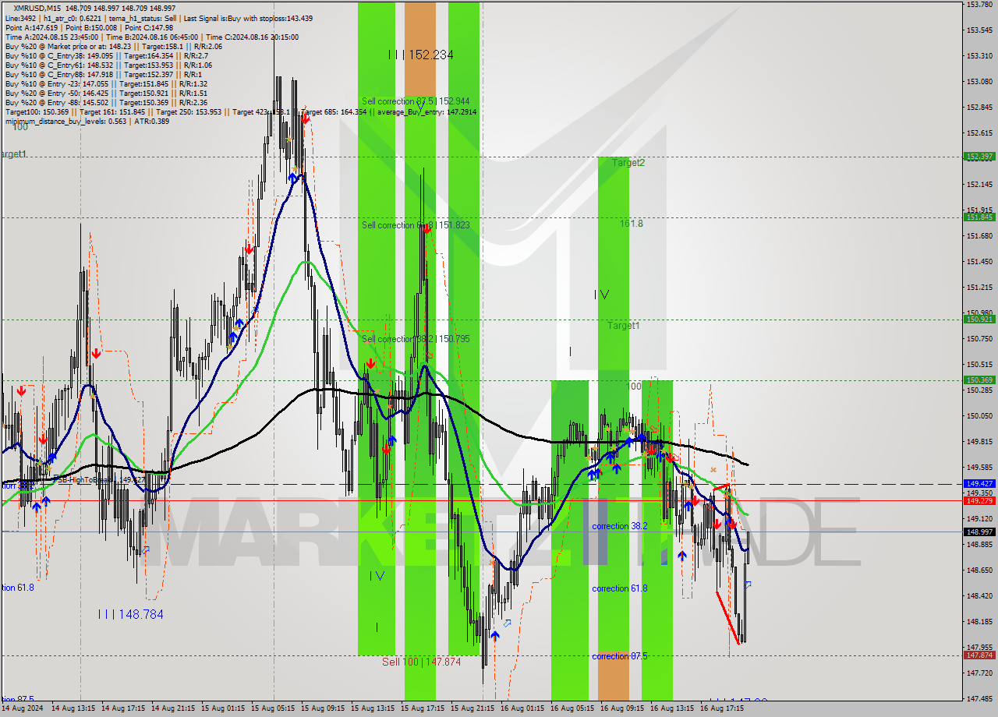998x717 pixels.
Task: Click the full 'correction 87.5' blue label
Action: coord(620,656)
